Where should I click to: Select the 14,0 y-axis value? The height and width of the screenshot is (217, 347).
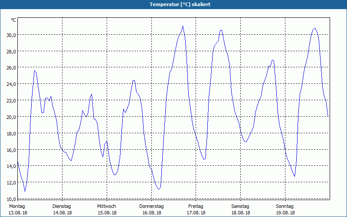11,166
